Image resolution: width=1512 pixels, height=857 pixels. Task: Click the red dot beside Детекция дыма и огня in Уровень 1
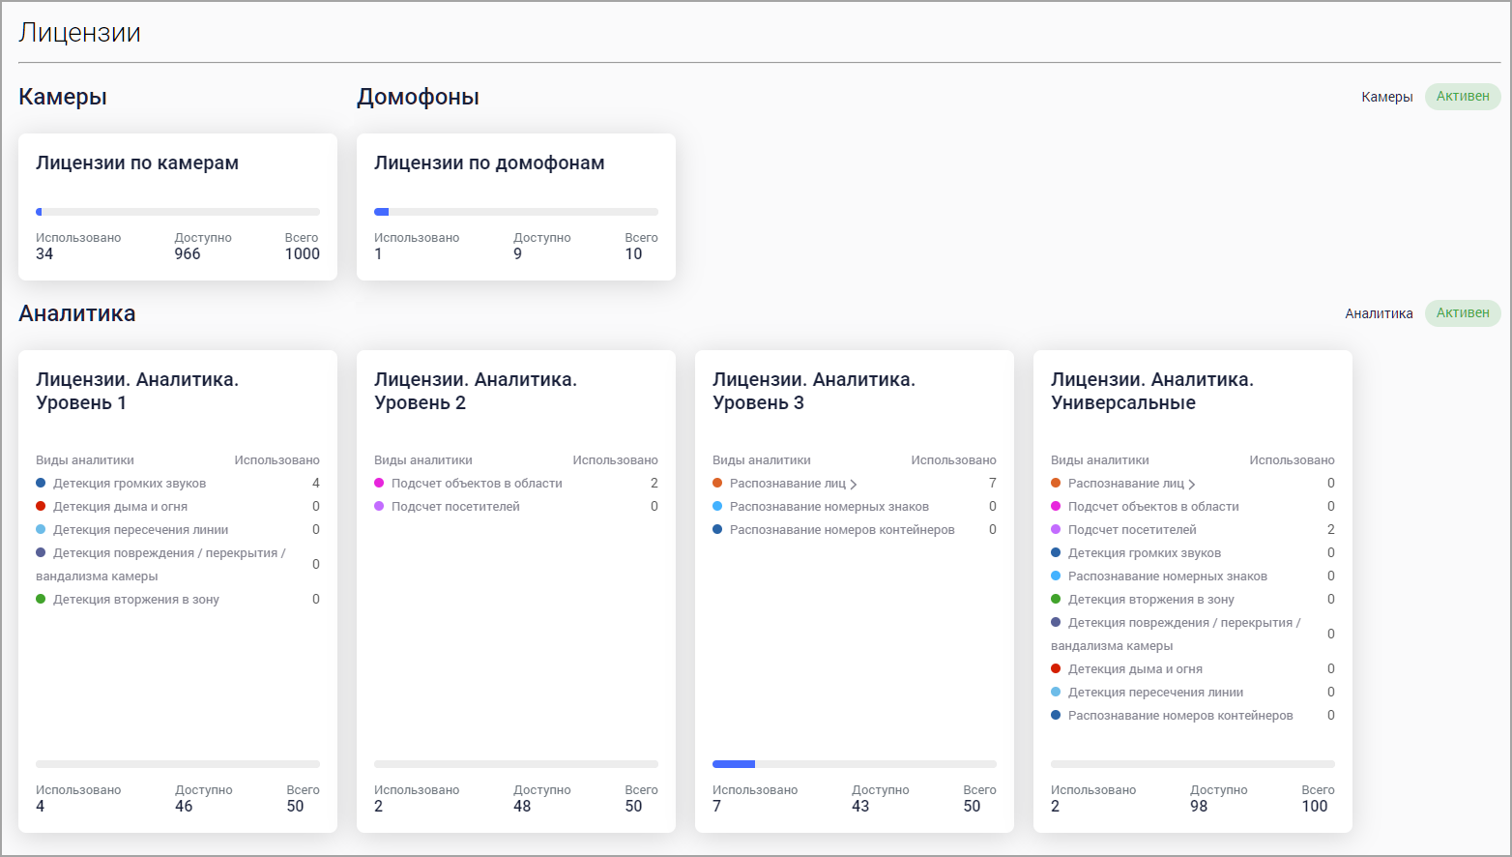41,507
